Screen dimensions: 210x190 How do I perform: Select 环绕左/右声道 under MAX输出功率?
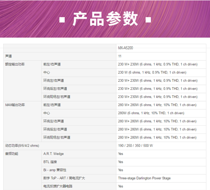click(x=54, y=121)
